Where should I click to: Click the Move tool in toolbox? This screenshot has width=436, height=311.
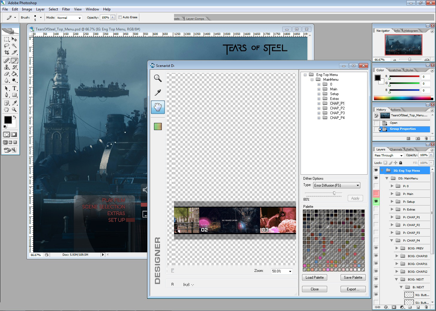[14, 39]
